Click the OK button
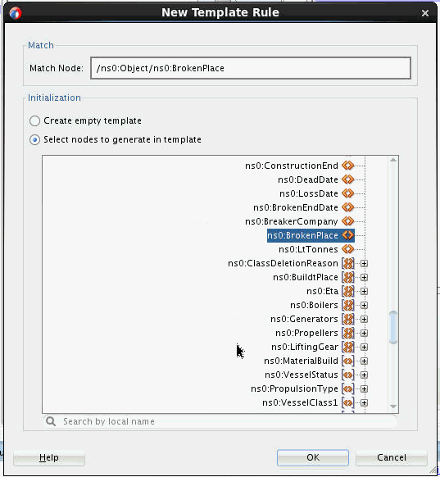 313,457
